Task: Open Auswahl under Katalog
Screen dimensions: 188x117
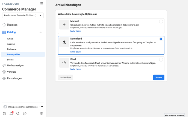Action: coord(11,44)
